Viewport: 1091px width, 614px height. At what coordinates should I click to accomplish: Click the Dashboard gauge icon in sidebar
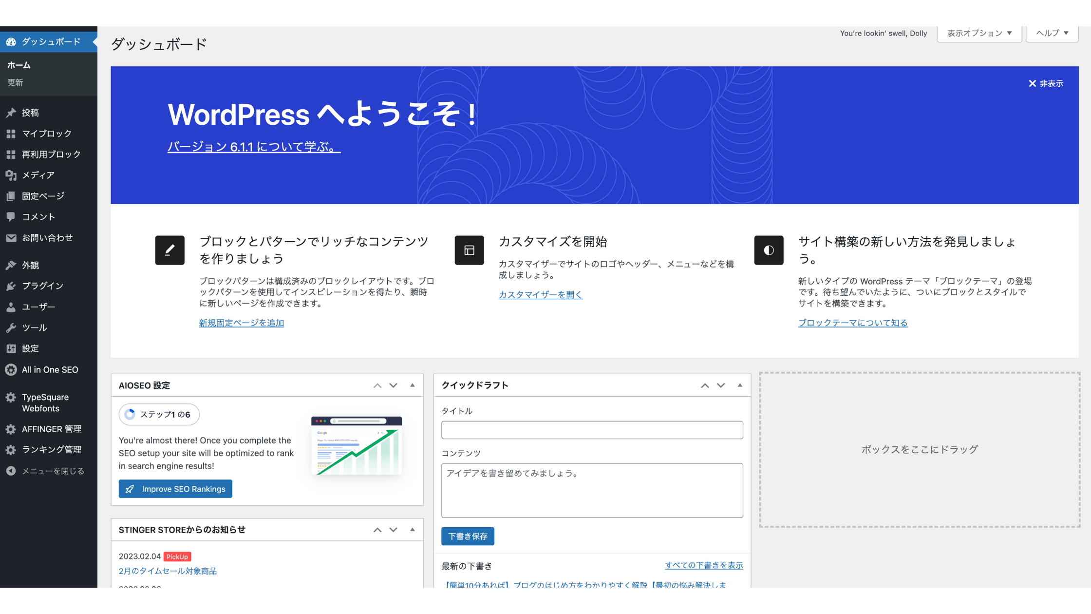(x=11, y=42)
